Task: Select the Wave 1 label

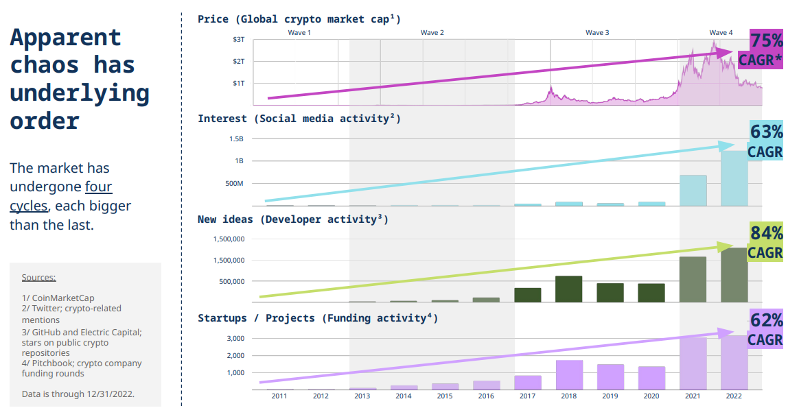Action: tap(299, 33)
